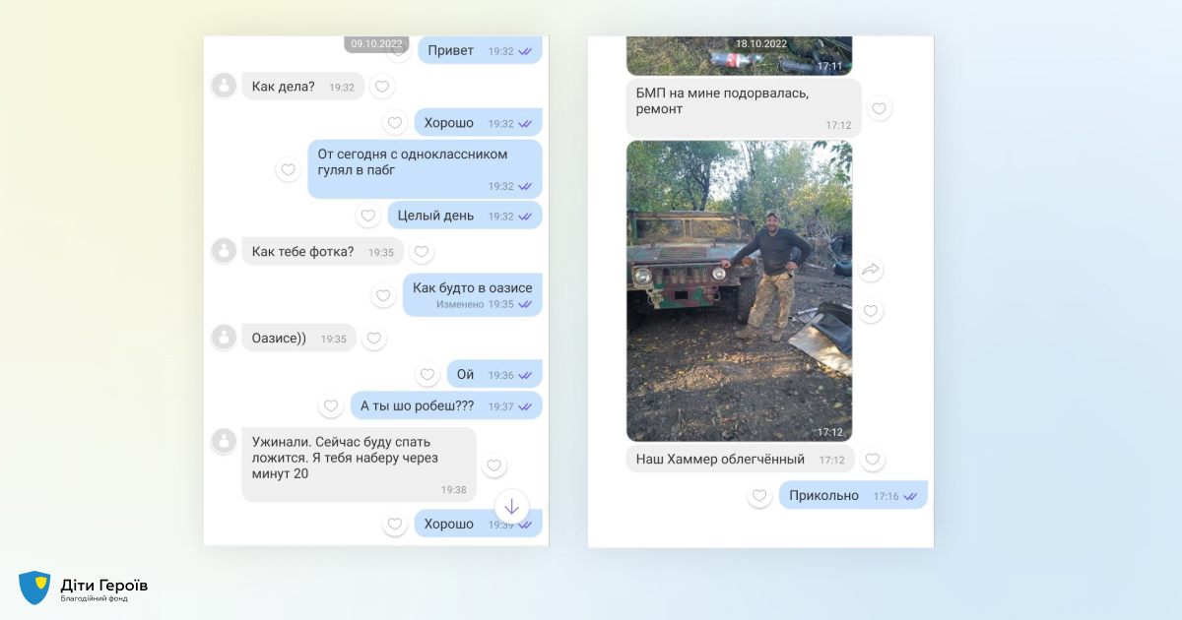Like the 'А ты шо робеш???' message

[331, 405]
